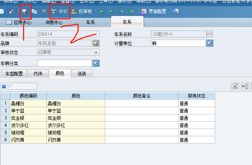Click the 反审核 button
Viewport: 252px width, 165px height.
pyautogui.click(x=82, y=12)
